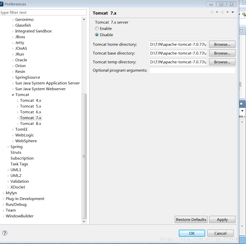Select the Integrated Sandbox item

[x=33, y=31]
